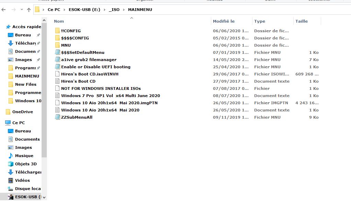The image size is (351, 202).
Task: Open 'MAINMENU' in the navigation pane
Action: (x=27, y=76)
